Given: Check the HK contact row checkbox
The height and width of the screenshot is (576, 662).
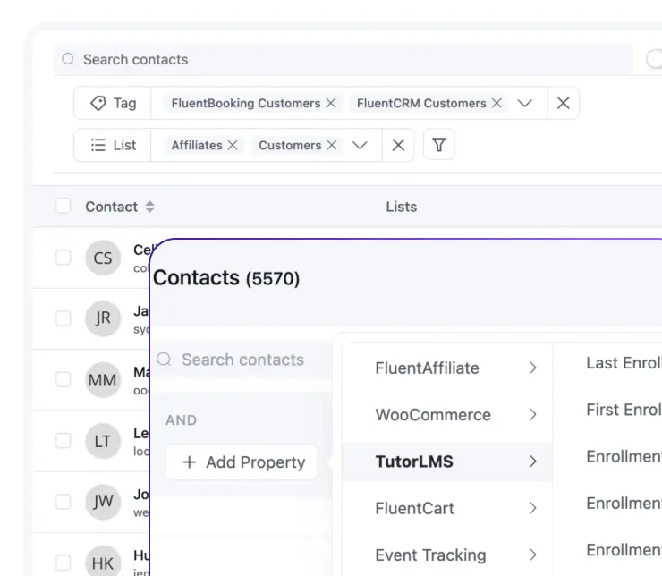Looking at the screenshot, I should click(64, 563).
